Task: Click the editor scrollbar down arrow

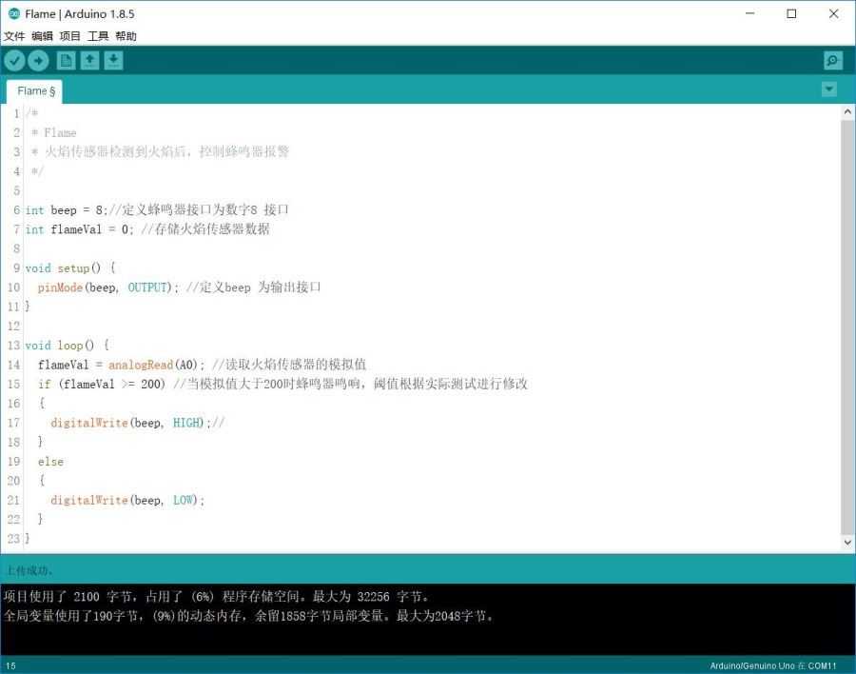Action: coord(847,543)
